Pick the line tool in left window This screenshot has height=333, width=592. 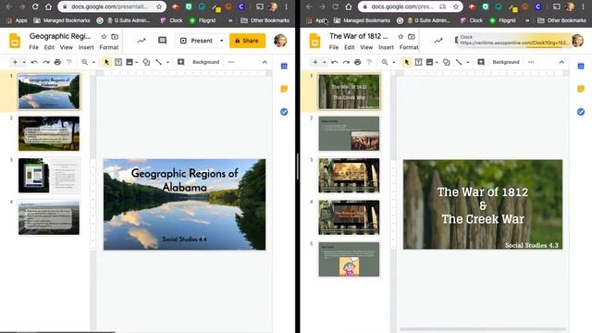point(158,62)
